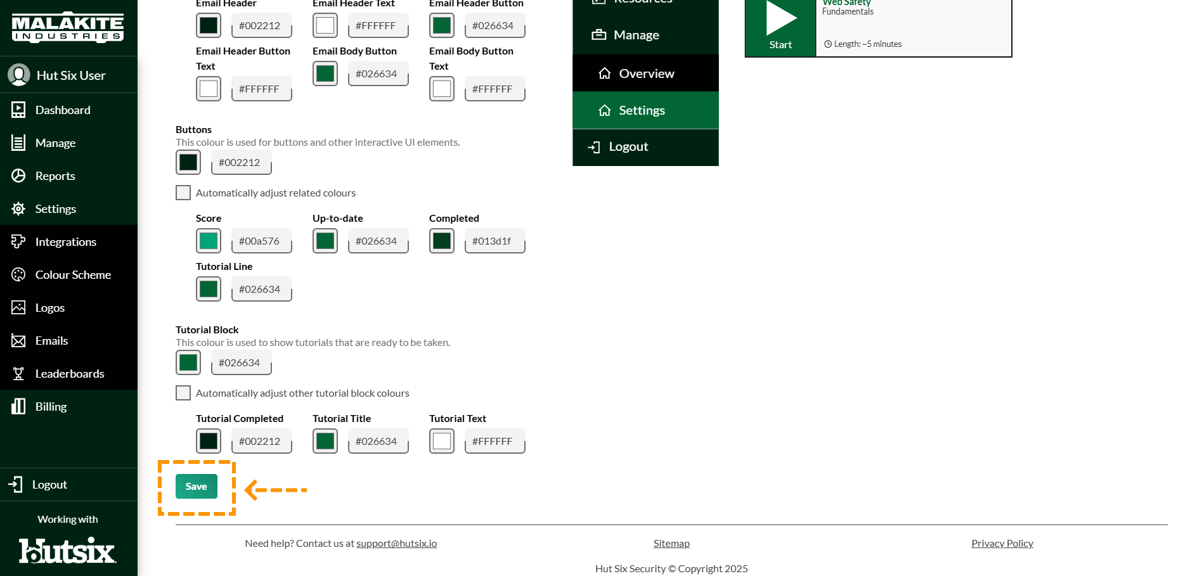Click Hut Six User name
Image resolution: width=1183 pixels, height=576 pixels.
(71, 75)
